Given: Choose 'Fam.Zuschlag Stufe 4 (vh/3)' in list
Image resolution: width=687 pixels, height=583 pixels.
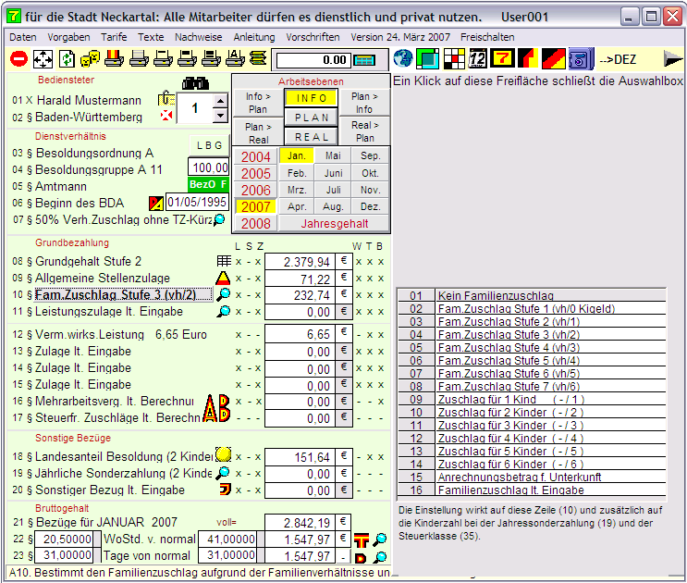Looking at the screenshot, I should click(x=532, y=348).
